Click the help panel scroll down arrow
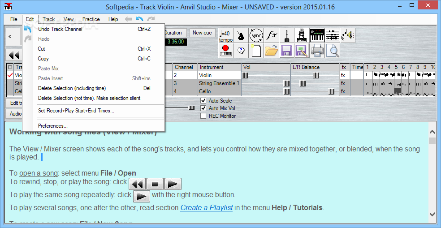This screenshot has height=228, width=441. [x=432, y=214]
